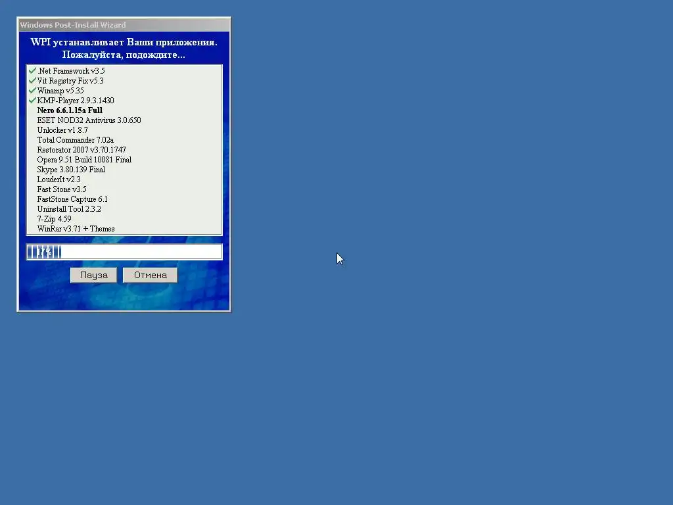Select the FastStone Capture 6.1 entry

coord(72,199)
